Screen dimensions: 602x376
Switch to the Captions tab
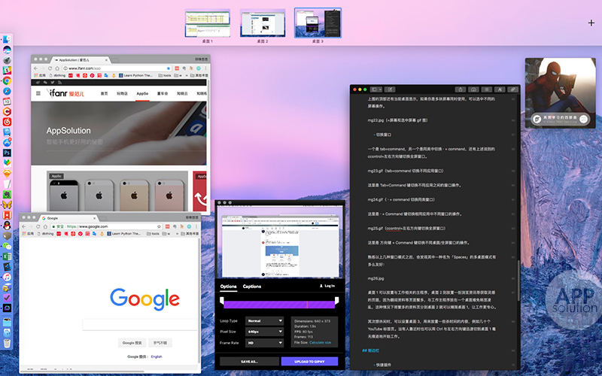(x=252, y=287)
